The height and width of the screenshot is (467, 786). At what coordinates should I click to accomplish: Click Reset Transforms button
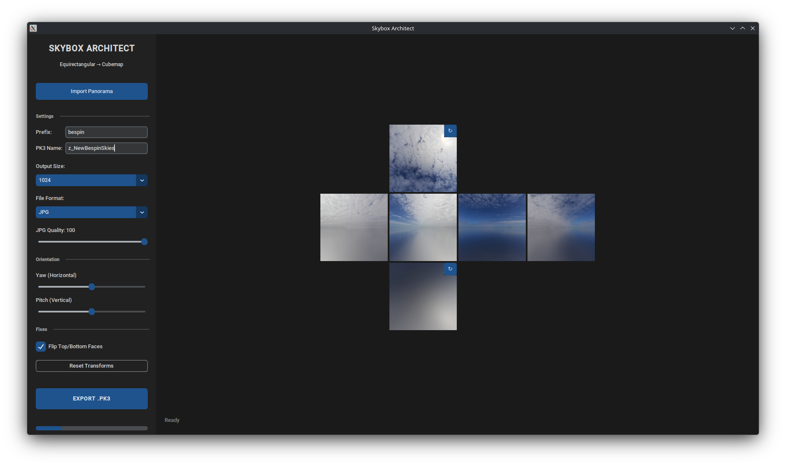click(91, 366)
